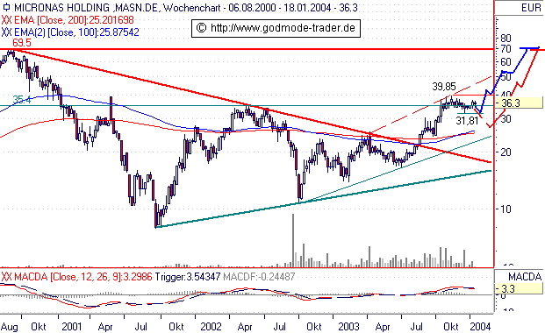Click the red XX marker beside MACDA indicator

tap(7, 277)
